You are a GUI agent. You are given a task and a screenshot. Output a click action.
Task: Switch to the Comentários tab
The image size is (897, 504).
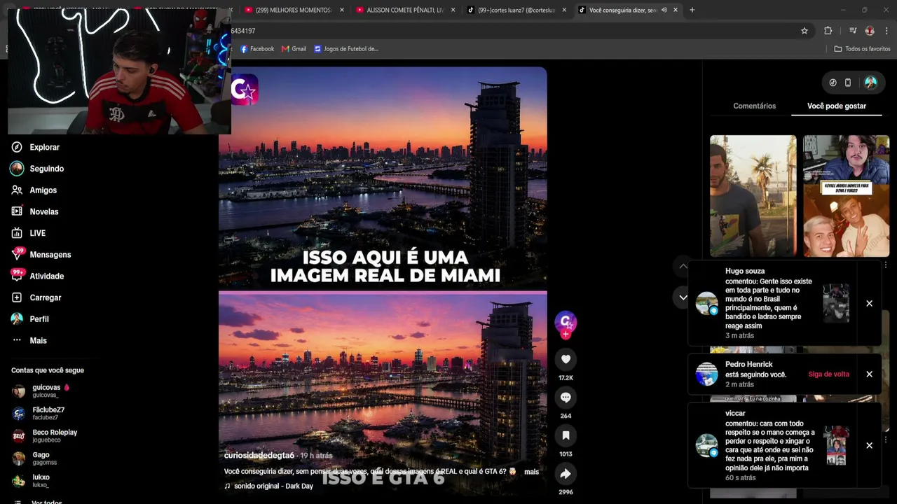point(754,106)
